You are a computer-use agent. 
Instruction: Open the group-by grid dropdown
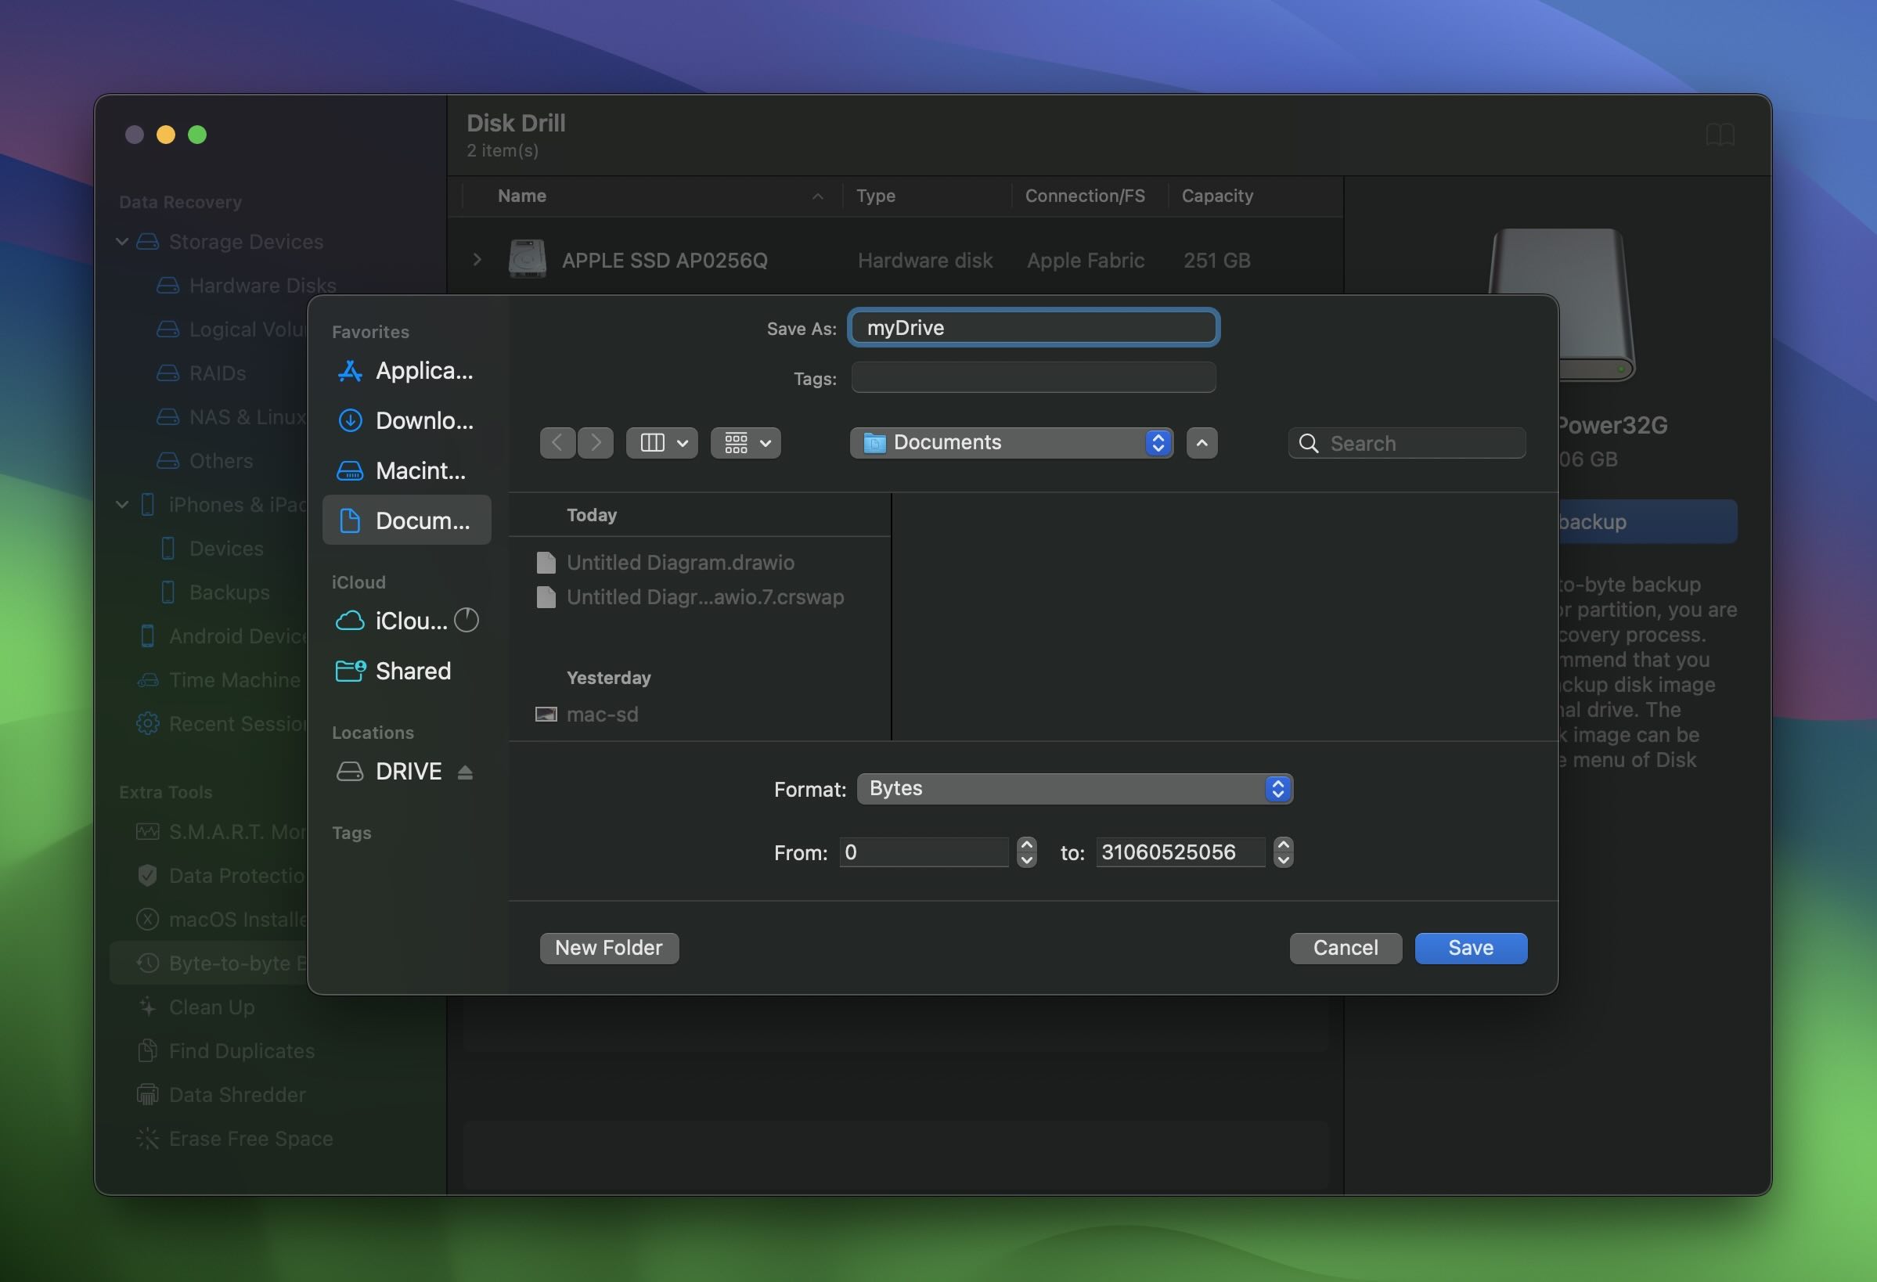[x=745, y=443]
